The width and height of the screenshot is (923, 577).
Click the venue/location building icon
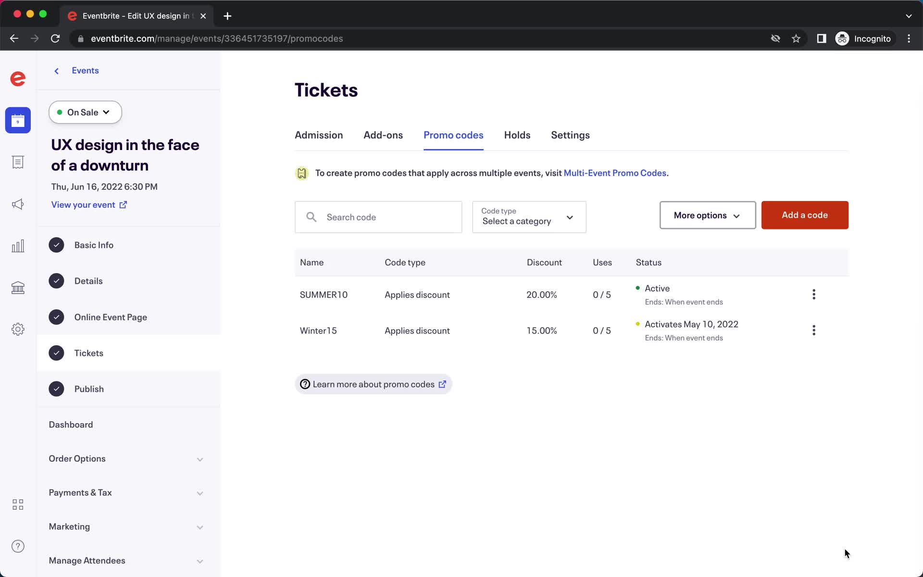click(18, 287)
